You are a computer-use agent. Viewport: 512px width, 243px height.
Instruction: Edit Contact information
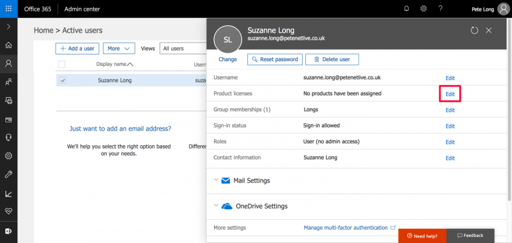pos(450,158)
